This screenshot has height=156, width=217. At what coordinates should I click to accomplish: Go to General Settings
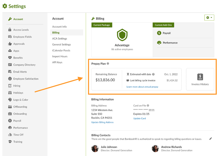click(x=61, y=45)
